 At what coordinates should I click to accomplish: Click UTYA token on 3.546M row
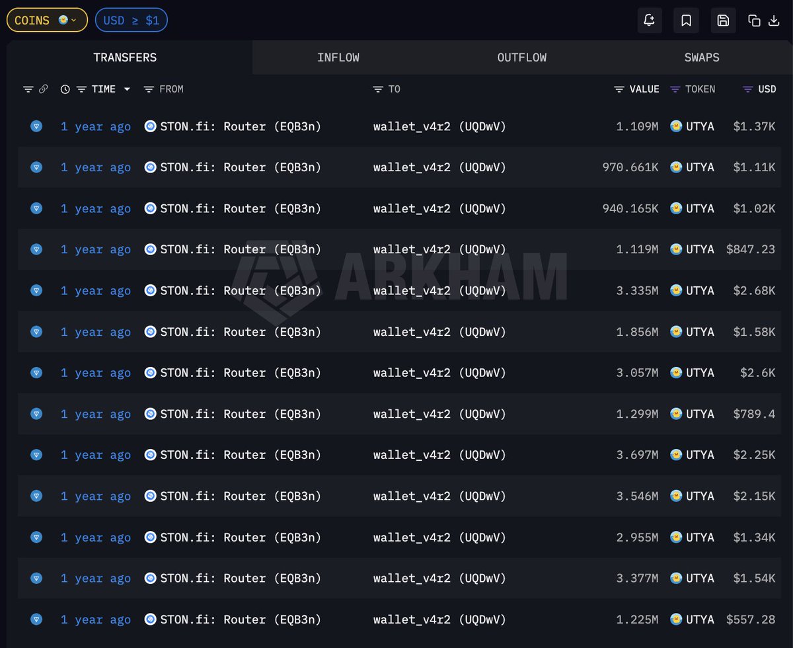[x=700, y=496]
